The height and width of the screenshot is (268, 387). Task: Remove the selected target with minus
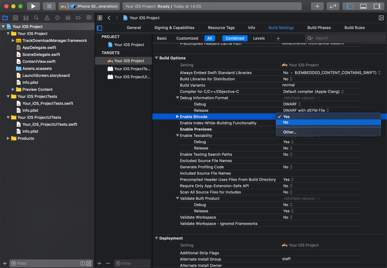click(108, 263)
